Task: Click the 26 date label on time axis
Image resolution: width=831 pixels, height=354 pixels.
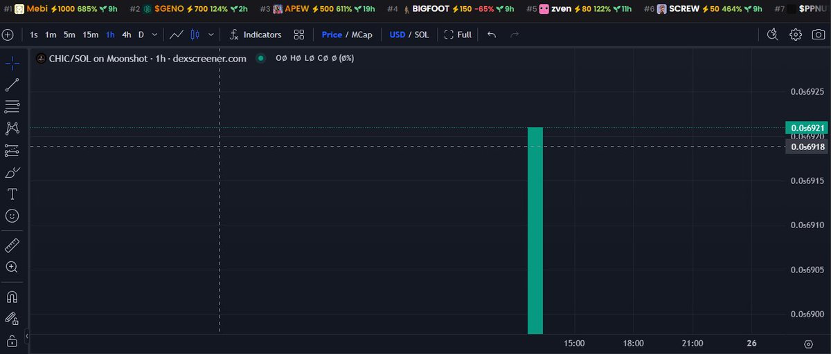Action: click(x=751, y=344)
